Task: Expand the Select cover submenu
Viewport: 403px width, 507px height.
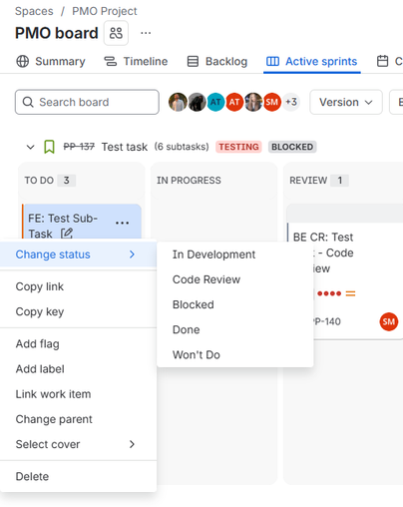Action: 78,444
